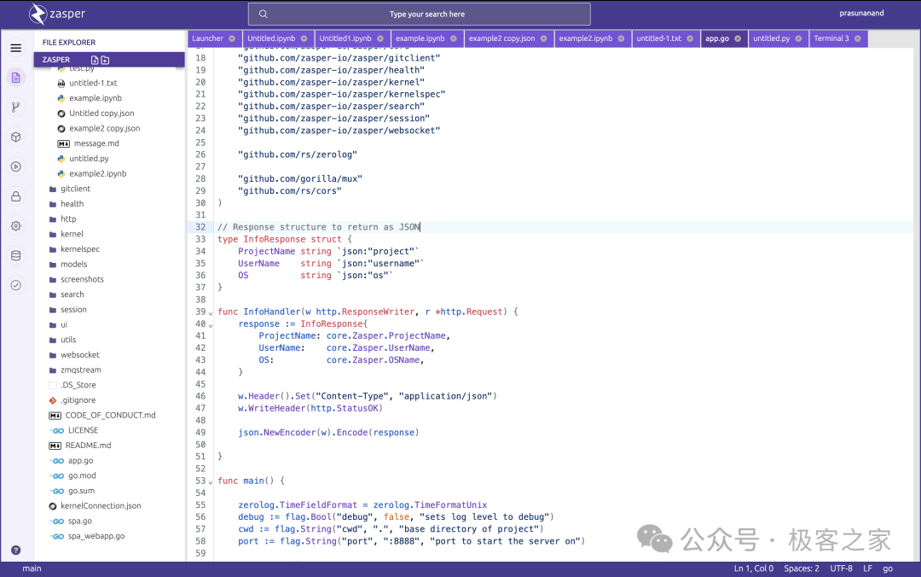Click Ln 1, Col 0 status entry
The image size is (921, 577).
pos(754,568)
